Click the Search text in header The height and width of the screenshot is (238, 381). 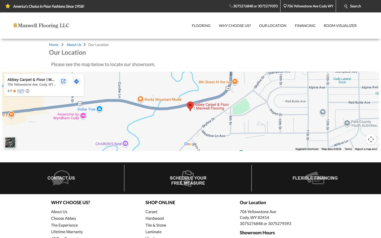click(355, 6)
